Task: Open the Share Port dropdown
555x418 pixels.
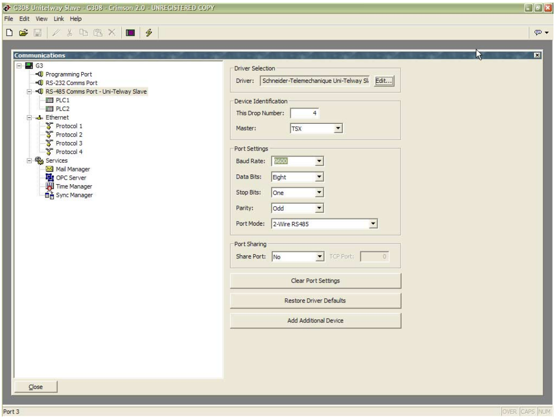Action: (320, 256)
